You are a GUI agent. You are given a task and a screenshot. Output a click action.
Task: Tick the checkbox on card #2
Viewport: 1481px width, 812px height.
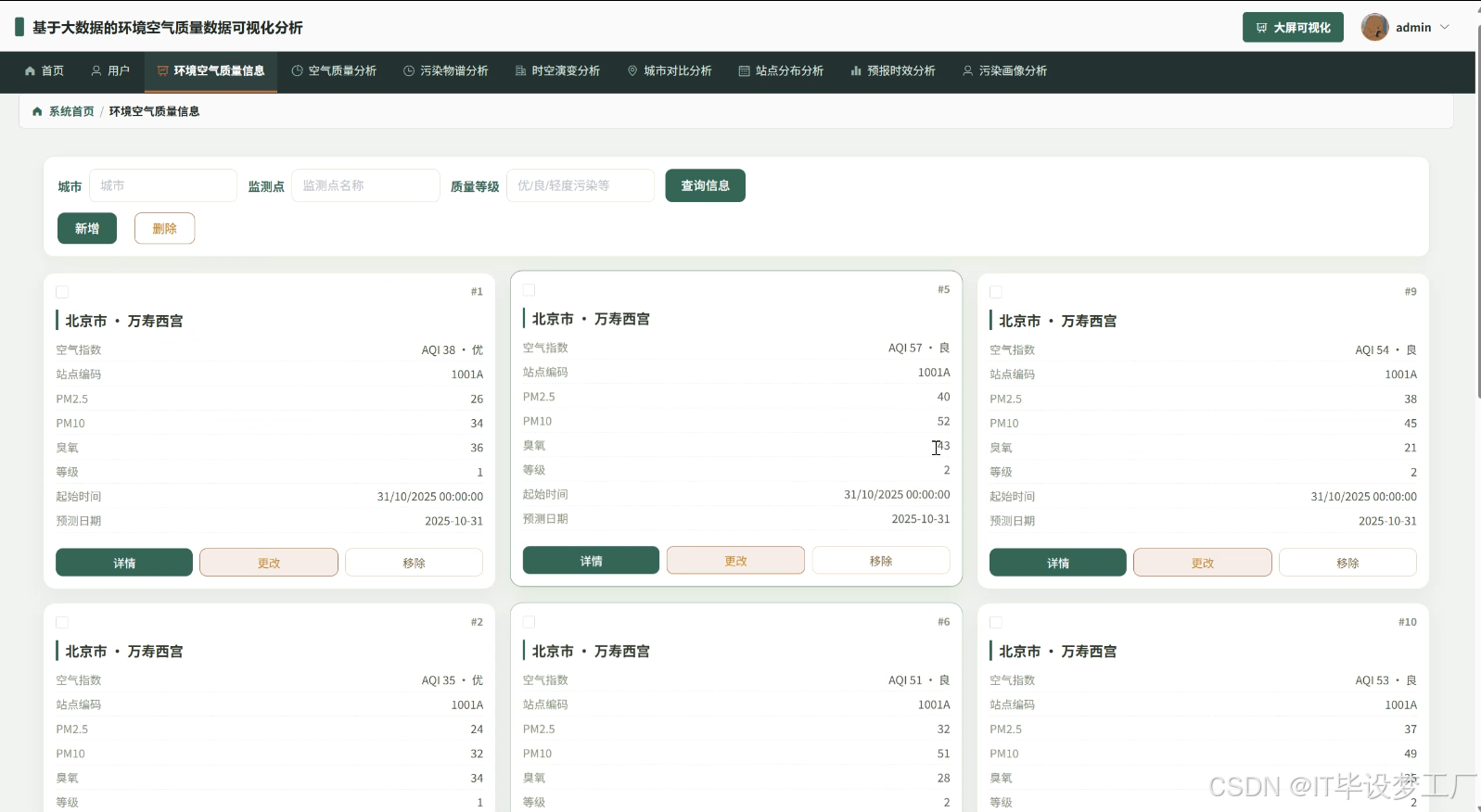[x=62, y=623]
